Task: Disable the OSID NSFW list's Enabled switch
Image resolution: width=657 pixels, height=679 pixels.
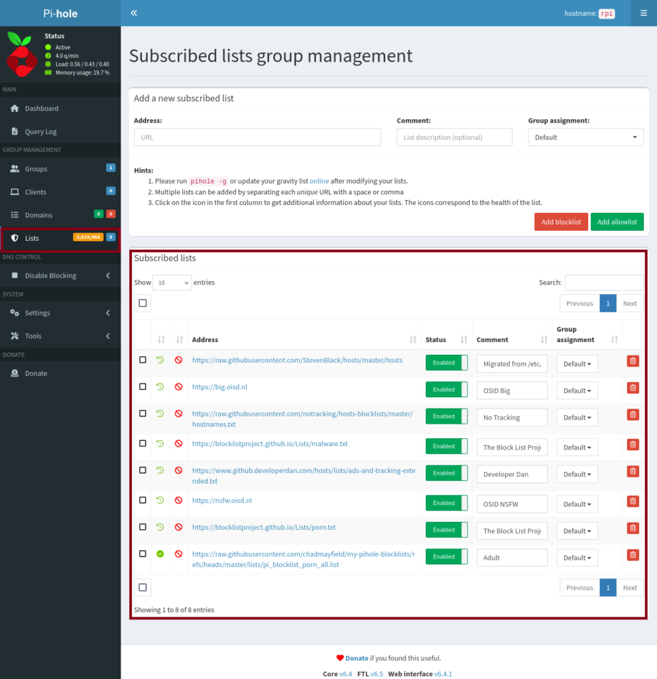Action: click(446, 503)
